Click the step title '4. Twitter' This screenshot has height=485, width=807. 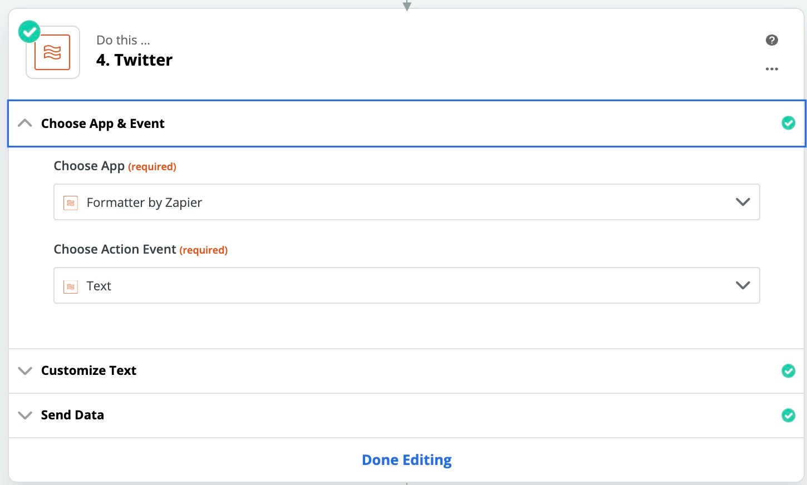click(134, 60)
